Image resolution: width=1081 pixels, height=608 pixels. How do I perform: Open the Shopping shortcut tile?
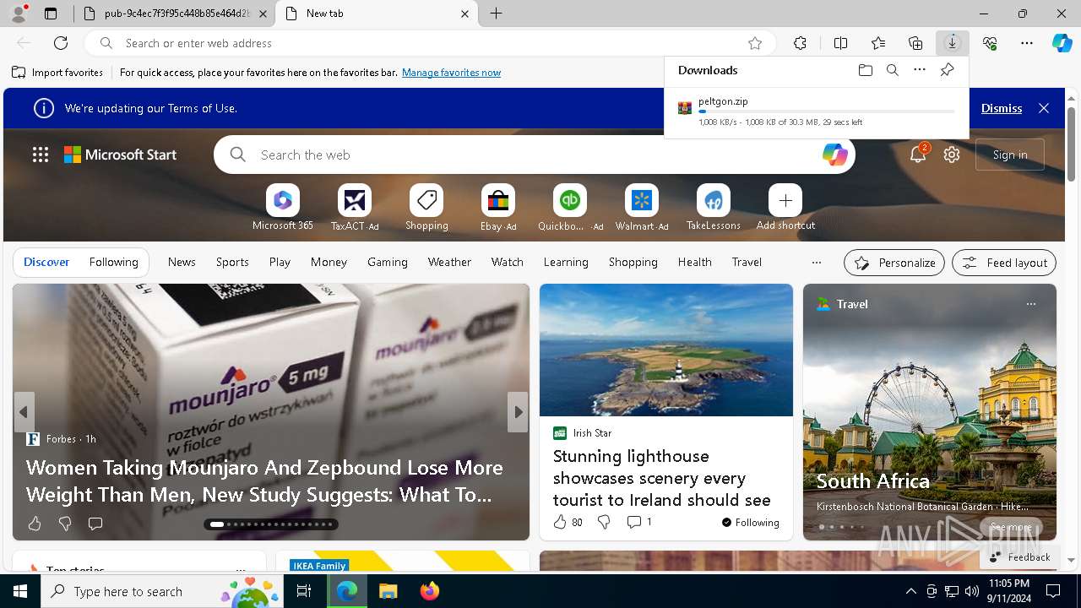point(426,208)
